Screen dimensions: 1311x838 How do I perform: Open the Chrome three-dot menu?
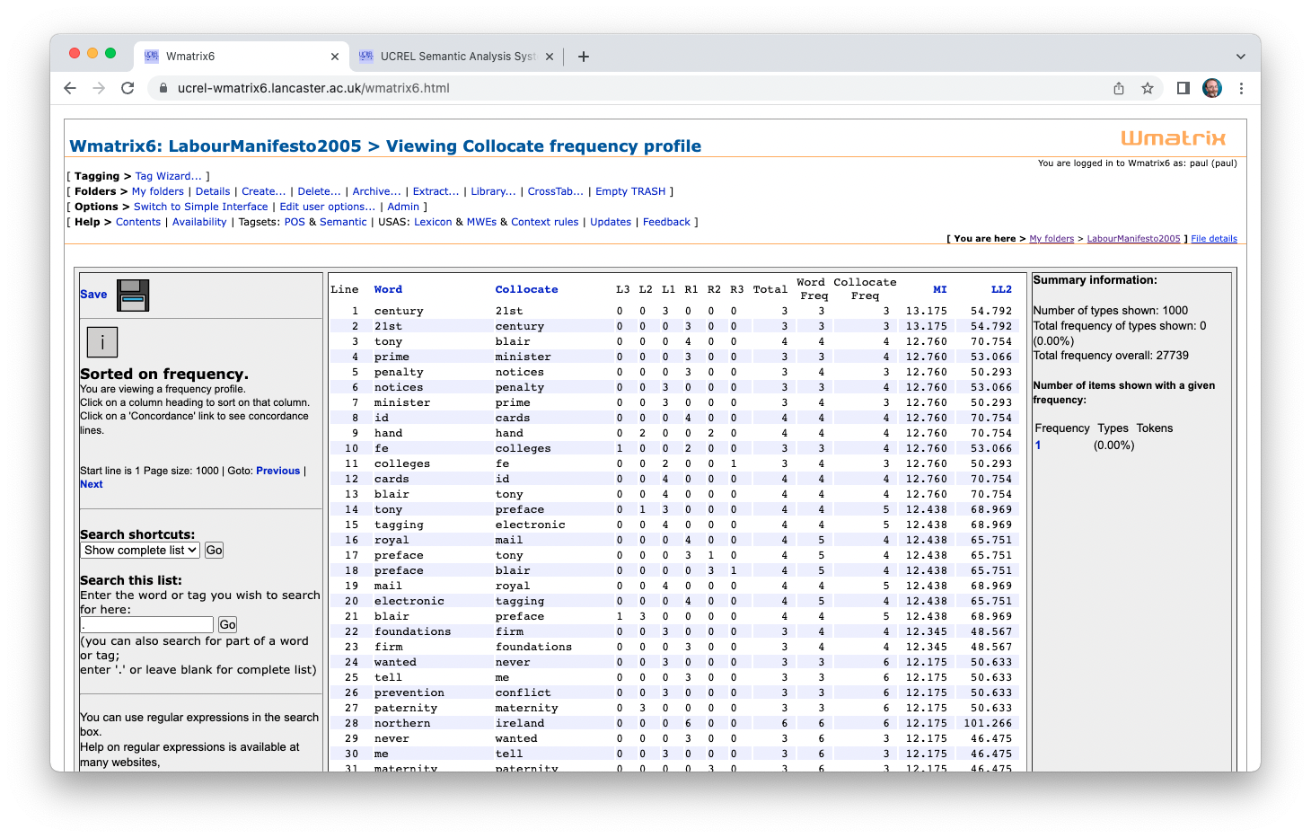(x=1241, y=88)
